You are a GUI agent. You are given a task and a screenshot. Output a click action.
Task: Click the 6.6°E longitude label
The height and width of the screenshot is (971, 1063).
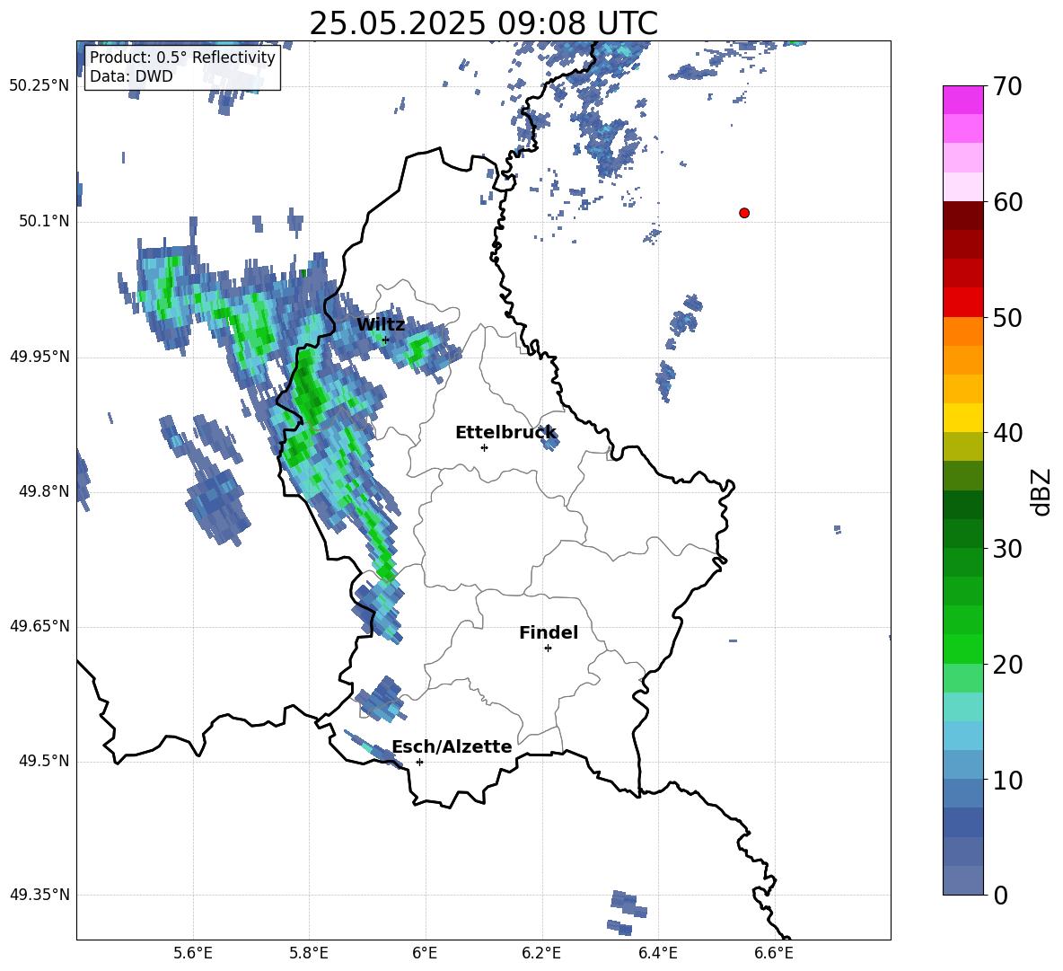[774, 953]
